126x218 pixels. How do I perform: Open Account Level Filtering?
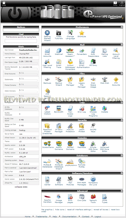click(x=116, y=54)
